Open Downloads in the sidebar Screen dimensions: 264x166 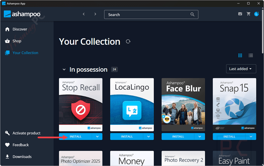[18, 157]
